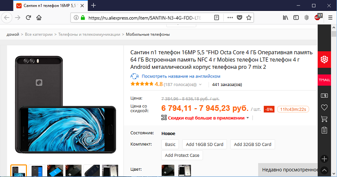Choose the black color swatch
337x177 pixels.
(168, 170)
